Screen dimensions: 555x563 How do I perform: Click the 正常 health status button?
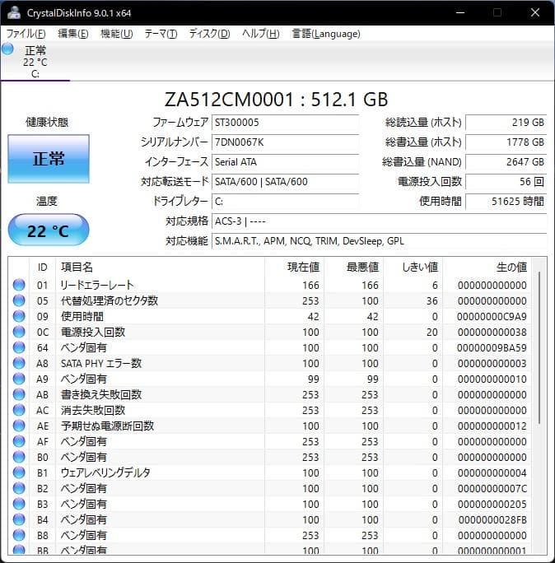click(x=49, y=159)
